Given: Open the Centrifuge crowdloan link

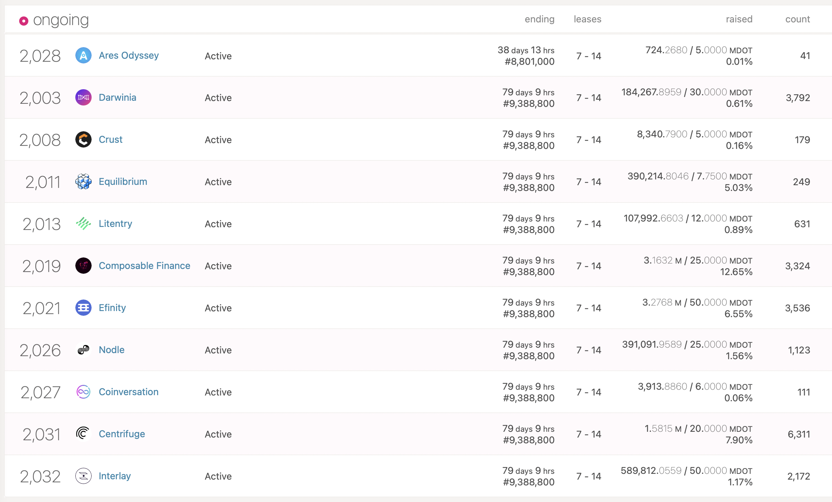Looking at the screenshot, I should click(x=122, y=434).
